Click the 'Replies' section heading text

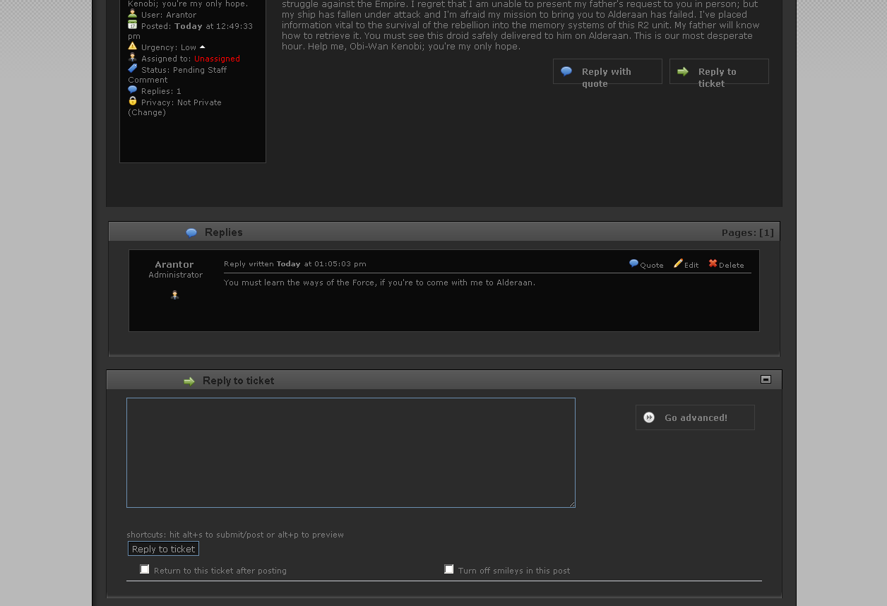click(x=224, y=232)
